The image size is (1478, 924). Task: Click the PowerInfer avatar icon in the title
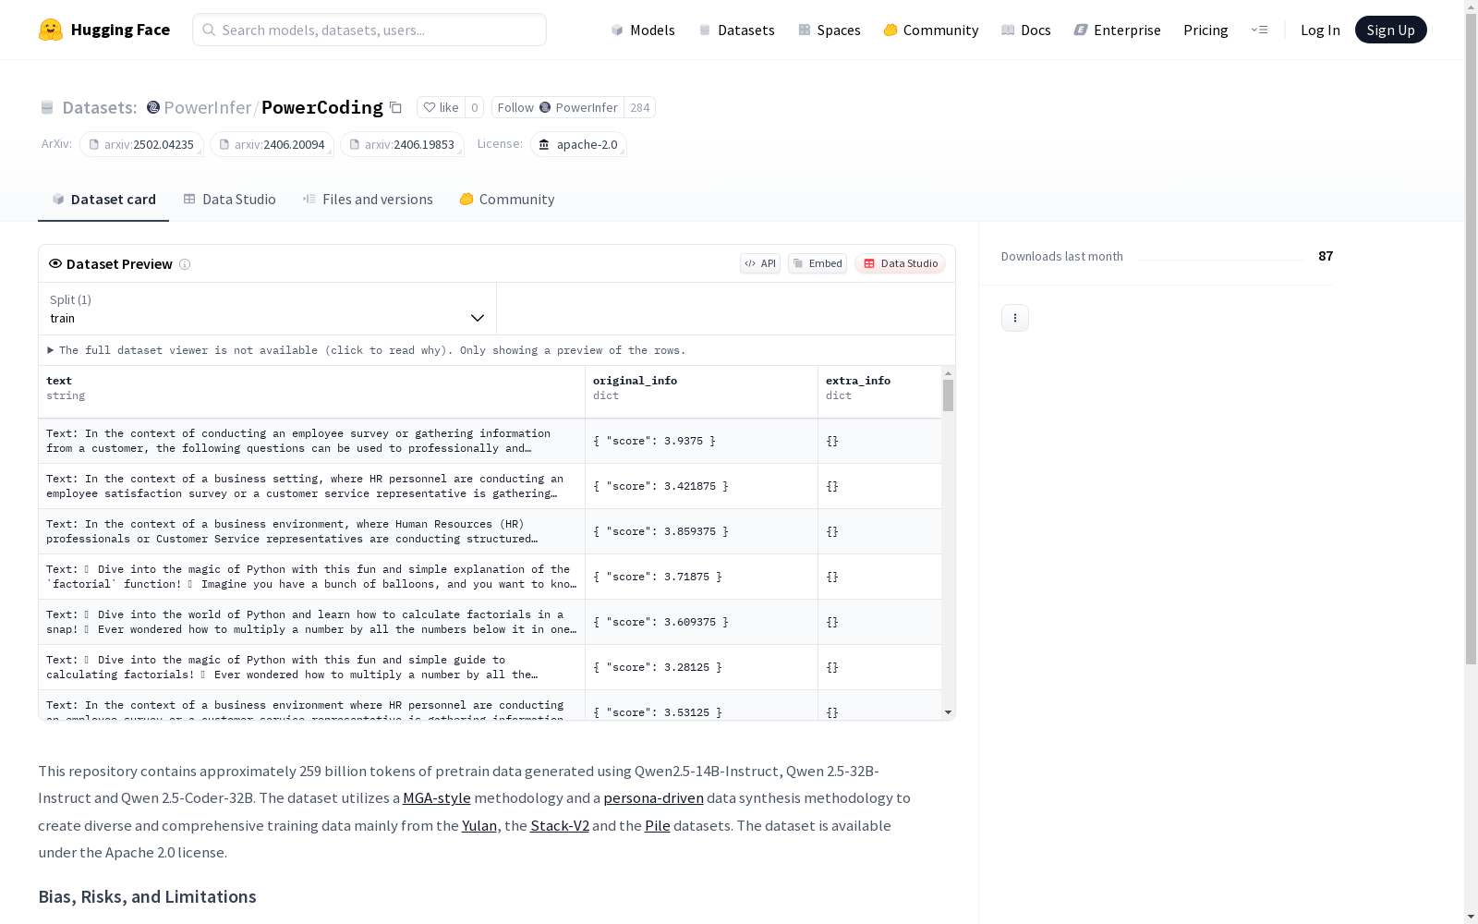153,107
